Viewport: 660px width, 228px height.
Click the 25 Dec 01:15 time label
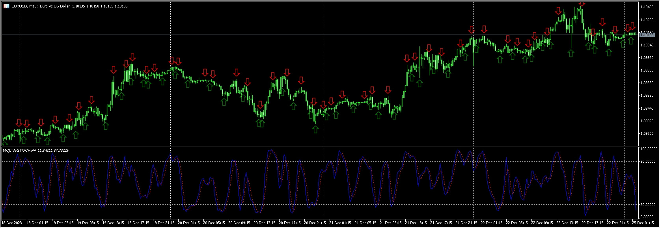point(643,223)
